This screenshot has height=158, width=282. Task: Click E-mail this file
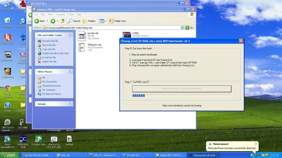(x=49, y=57)
